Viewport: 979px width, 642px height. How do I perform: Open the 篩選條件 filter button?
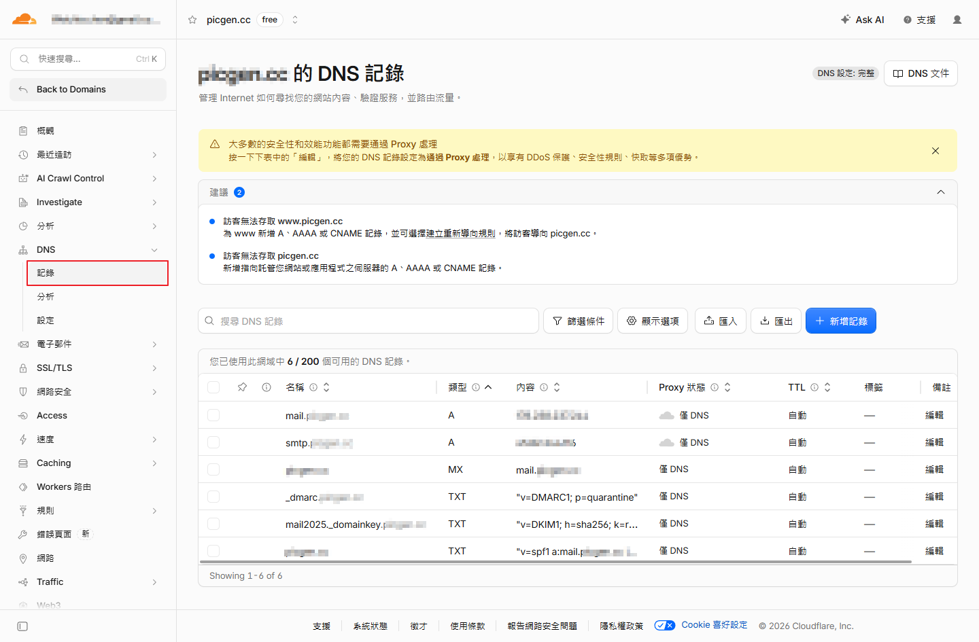click(578, 321)
